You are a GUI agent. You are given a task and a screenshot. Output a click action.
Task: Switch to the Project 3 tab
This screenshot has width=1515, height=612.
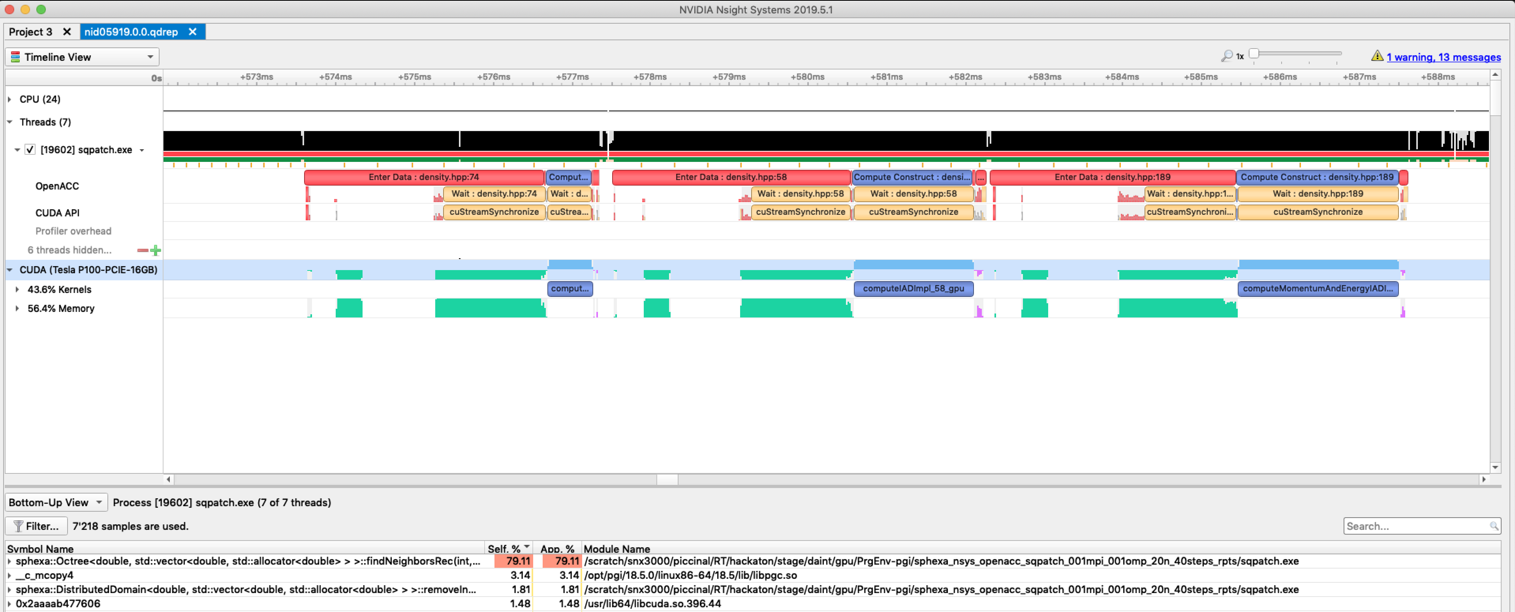point(30,32)
